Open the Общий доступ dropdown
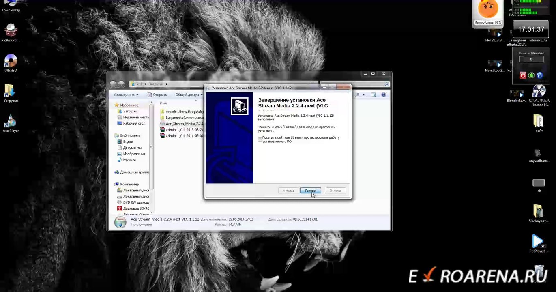The height and width of the screenshot is (292, 556). click(189, 95)
